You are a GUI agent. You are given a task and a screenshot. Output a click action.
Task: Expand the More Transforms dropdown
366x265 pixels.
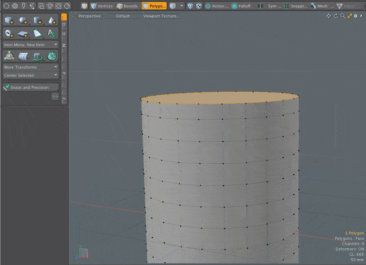(31, 67)
